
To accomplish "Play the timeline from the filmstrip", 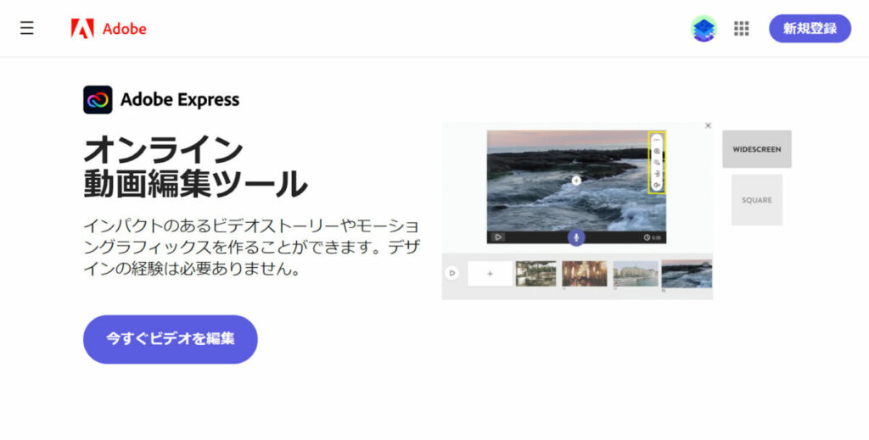I will pyautogui.click(x=452, y=273).
